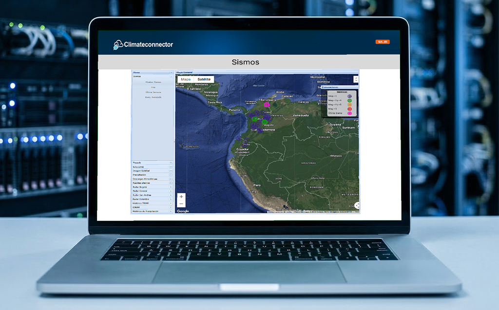
Task: Switch to Satélite view tab
Action: (204, 79)
